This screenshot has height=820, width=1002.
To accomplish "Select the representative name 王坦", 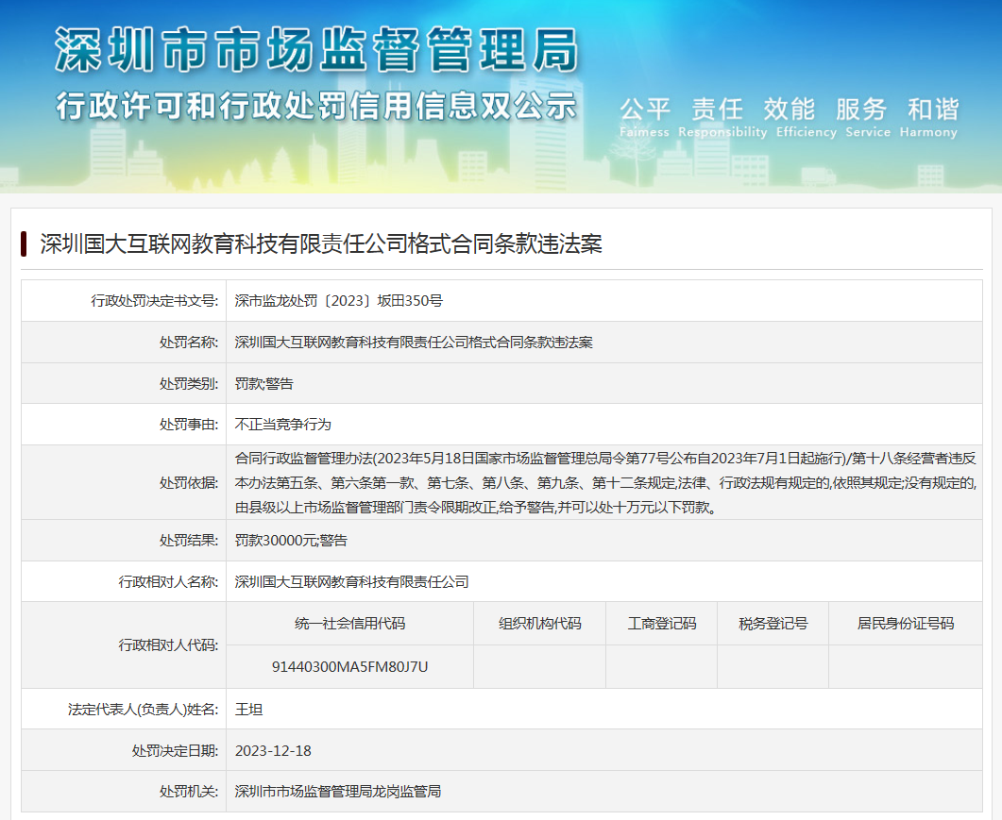I will tap(248, 710).
